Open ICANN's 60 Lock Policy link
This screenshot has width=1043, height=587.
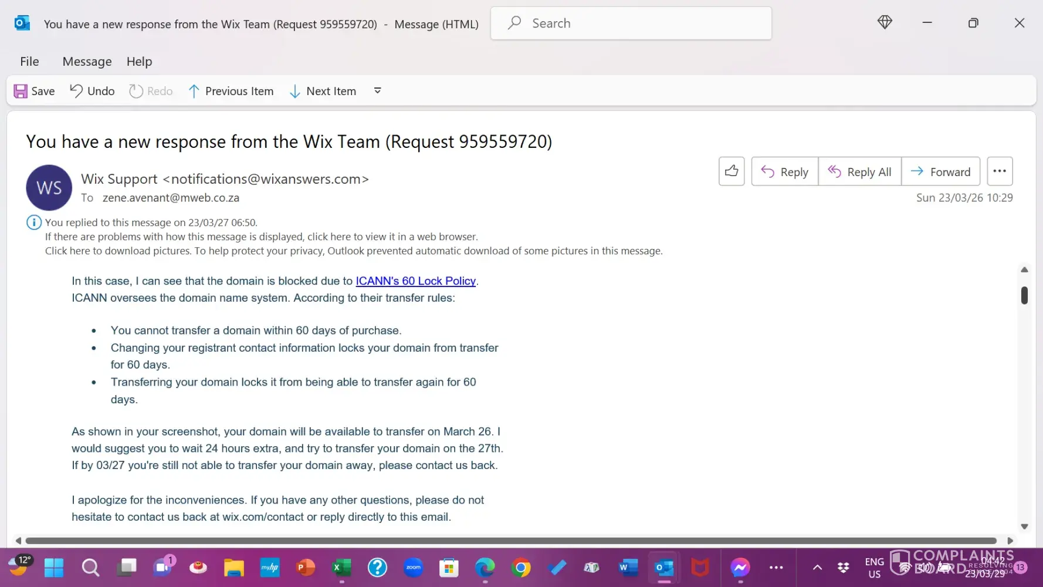[415, 281]
